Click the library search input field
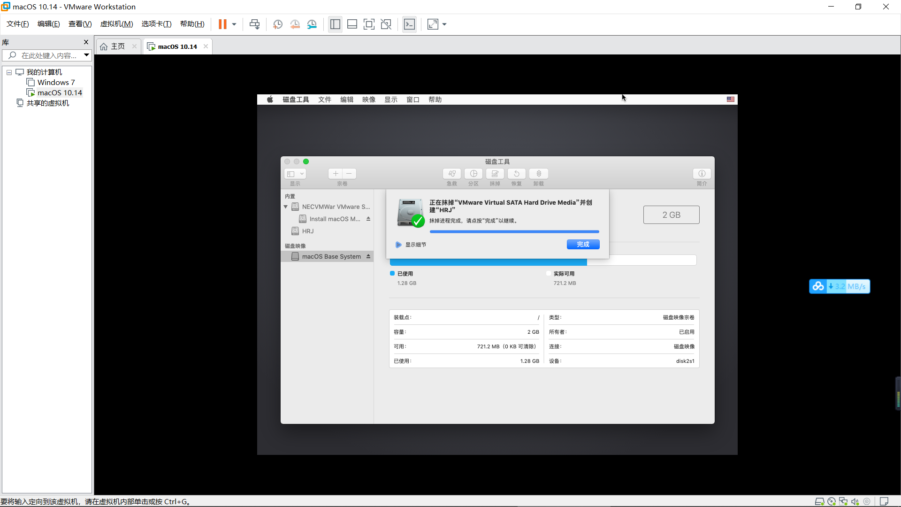Screen dimensions: 901x507 pos(49,55)
